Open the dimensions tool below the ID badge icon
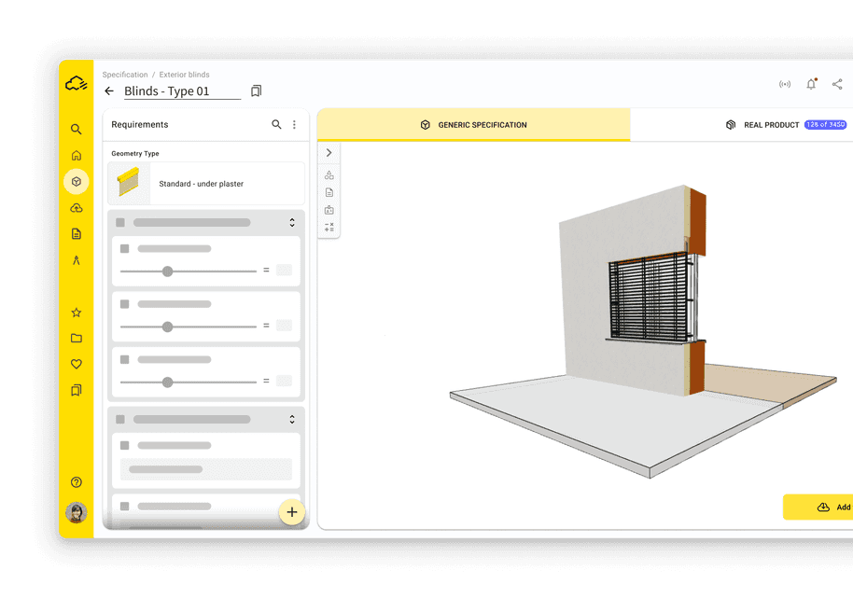 329,224
